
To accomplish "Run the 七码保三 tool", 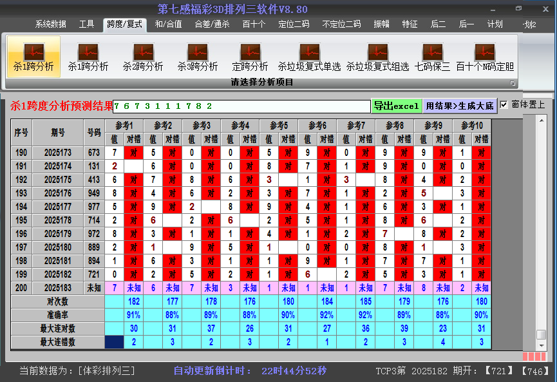I will point(432,57).
